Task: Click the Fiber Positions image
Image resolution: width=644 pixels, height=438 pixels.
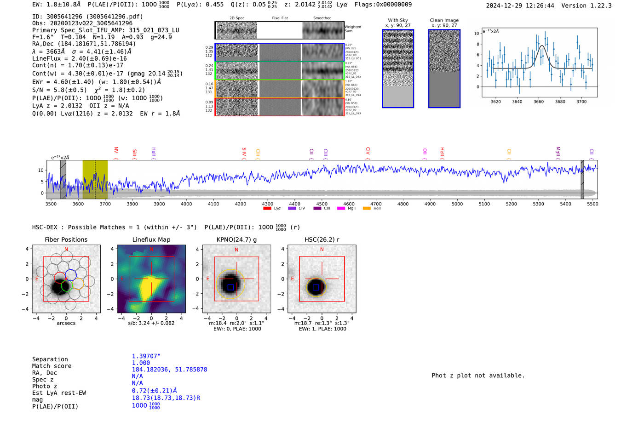Action: [x=66, y=279]
